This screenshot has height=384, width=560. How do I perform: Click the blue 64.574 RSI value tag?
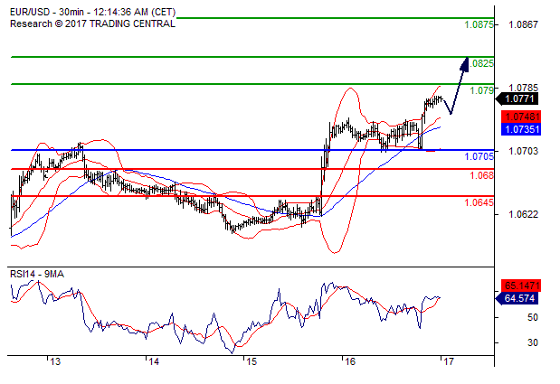point(517,298)
